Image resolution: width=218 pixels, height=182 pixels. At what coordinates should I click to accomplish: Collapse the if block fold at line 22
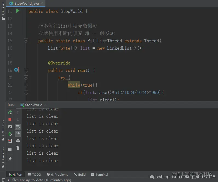26,92
